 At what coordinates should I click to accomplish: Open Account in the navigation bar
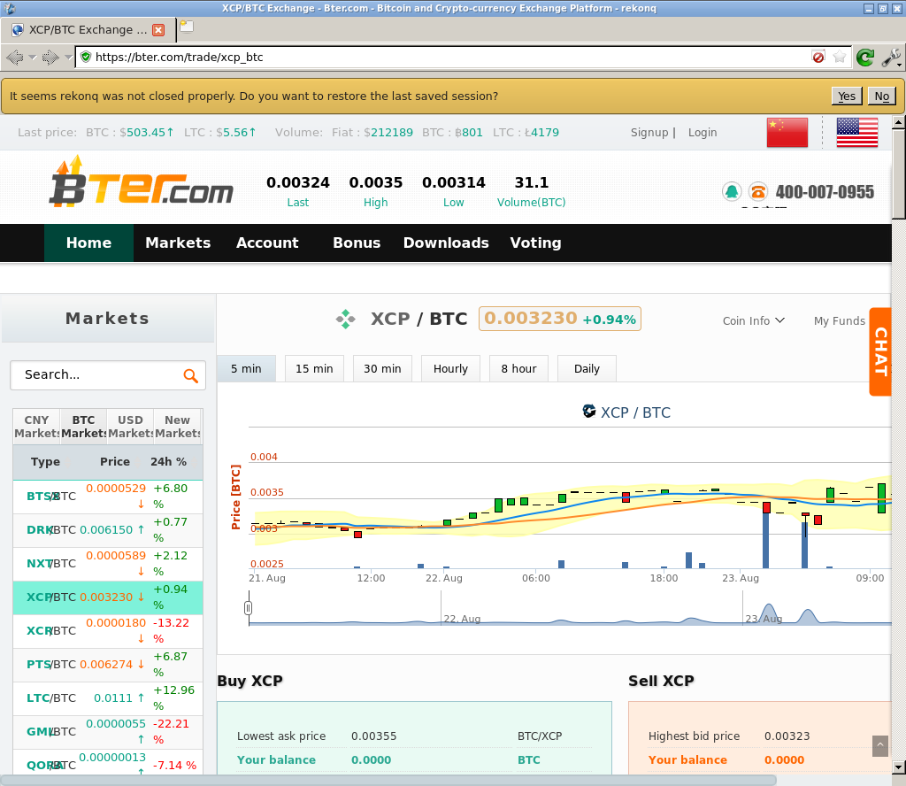[267, 243]
